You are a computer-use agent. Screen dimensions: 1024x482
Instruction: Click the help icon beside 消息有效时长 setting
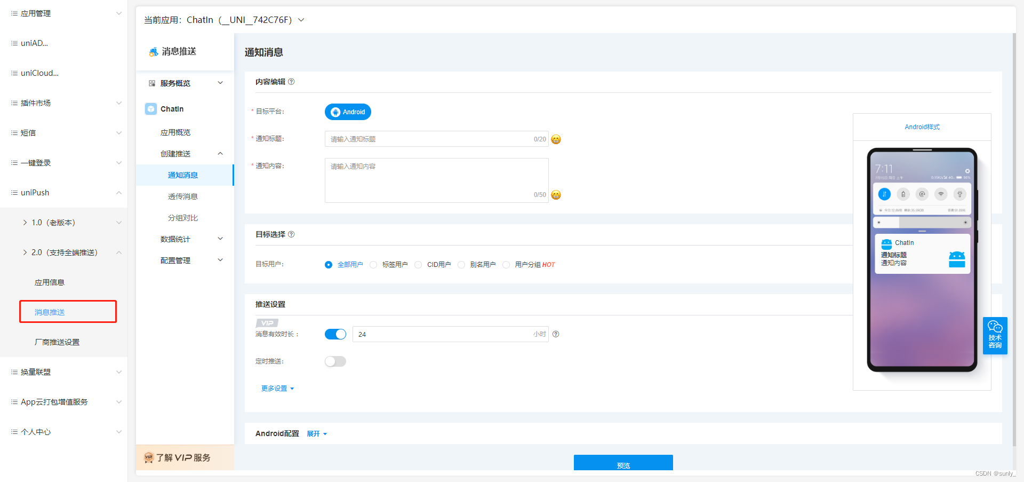click(x=556, y=334)
